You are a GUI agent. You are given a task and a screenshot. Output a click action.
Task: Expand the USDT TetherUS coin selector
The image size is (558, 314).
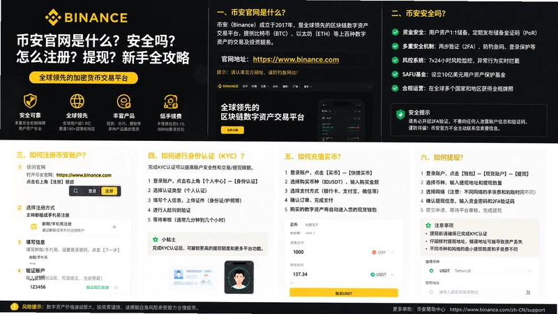point(480,271)
